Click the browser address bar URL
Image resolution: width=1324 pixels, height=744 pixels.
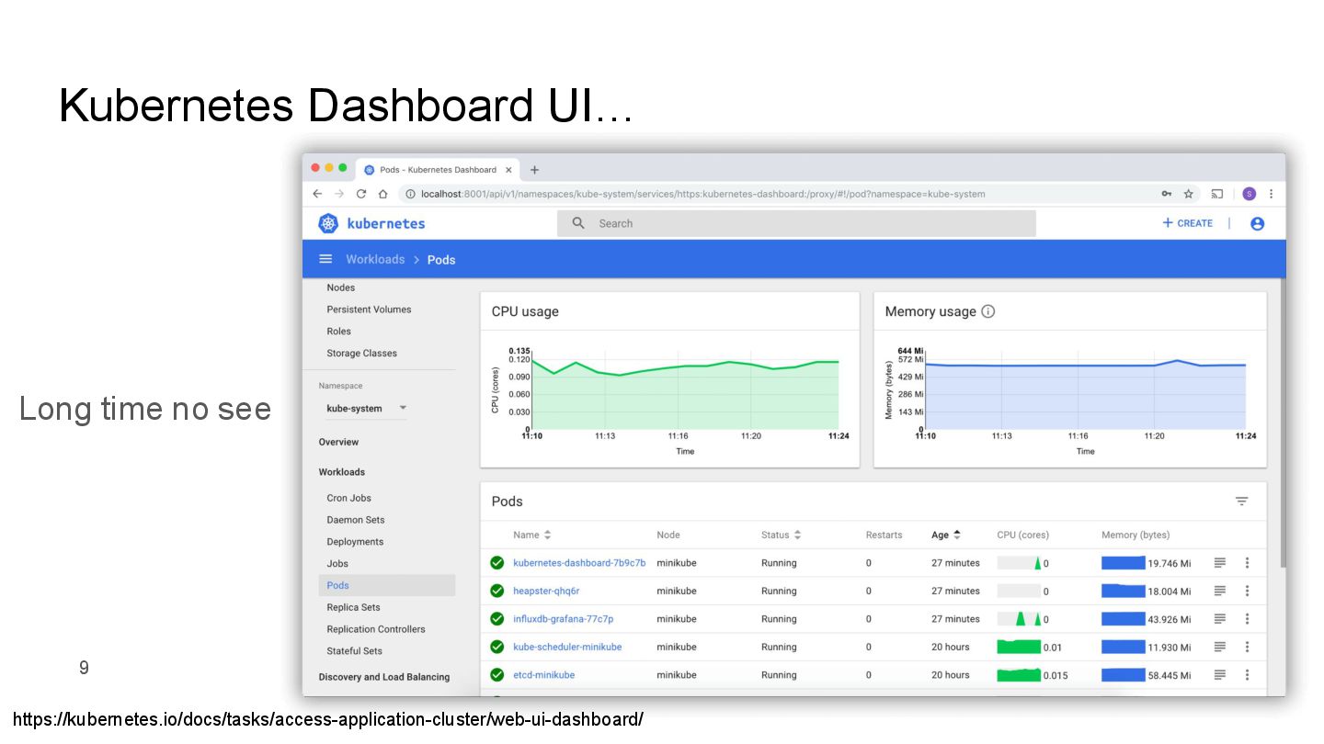pyautogui.click(x=702, y=194)
